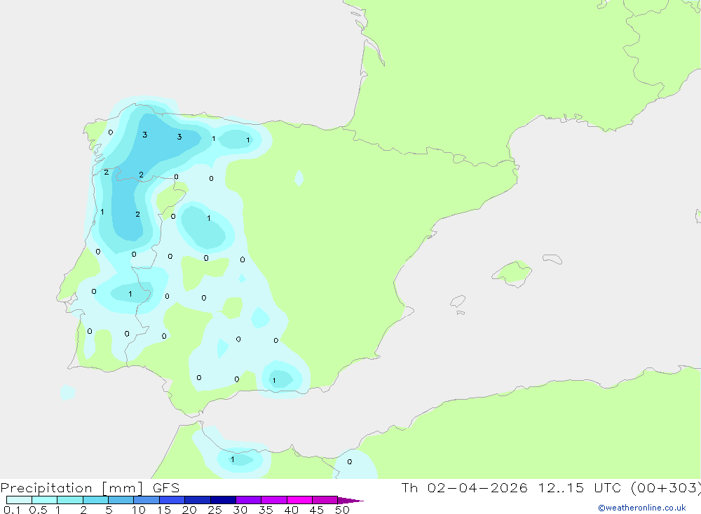Click the purple arrow tip above 50 mm
Screen dimensions: 701x514
tap(350, 501)
